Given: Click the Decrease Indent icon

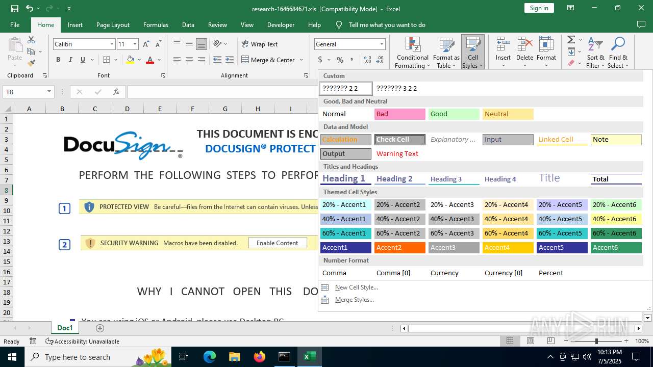Looking at the screenshot, I should click(x=217, y=60).
